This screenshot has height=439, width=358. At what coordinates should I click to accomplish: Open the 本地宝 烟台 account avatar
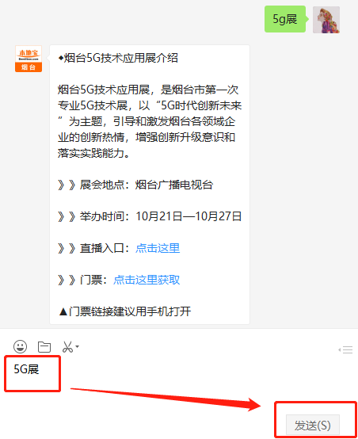pos(29,59)
